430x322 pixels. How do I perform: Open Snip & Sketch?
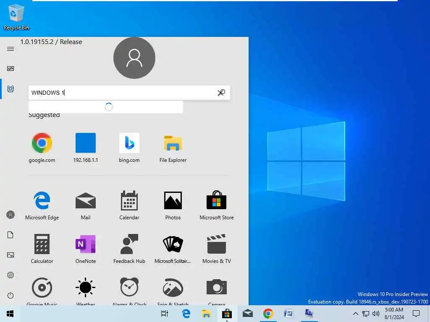(173, 291)
